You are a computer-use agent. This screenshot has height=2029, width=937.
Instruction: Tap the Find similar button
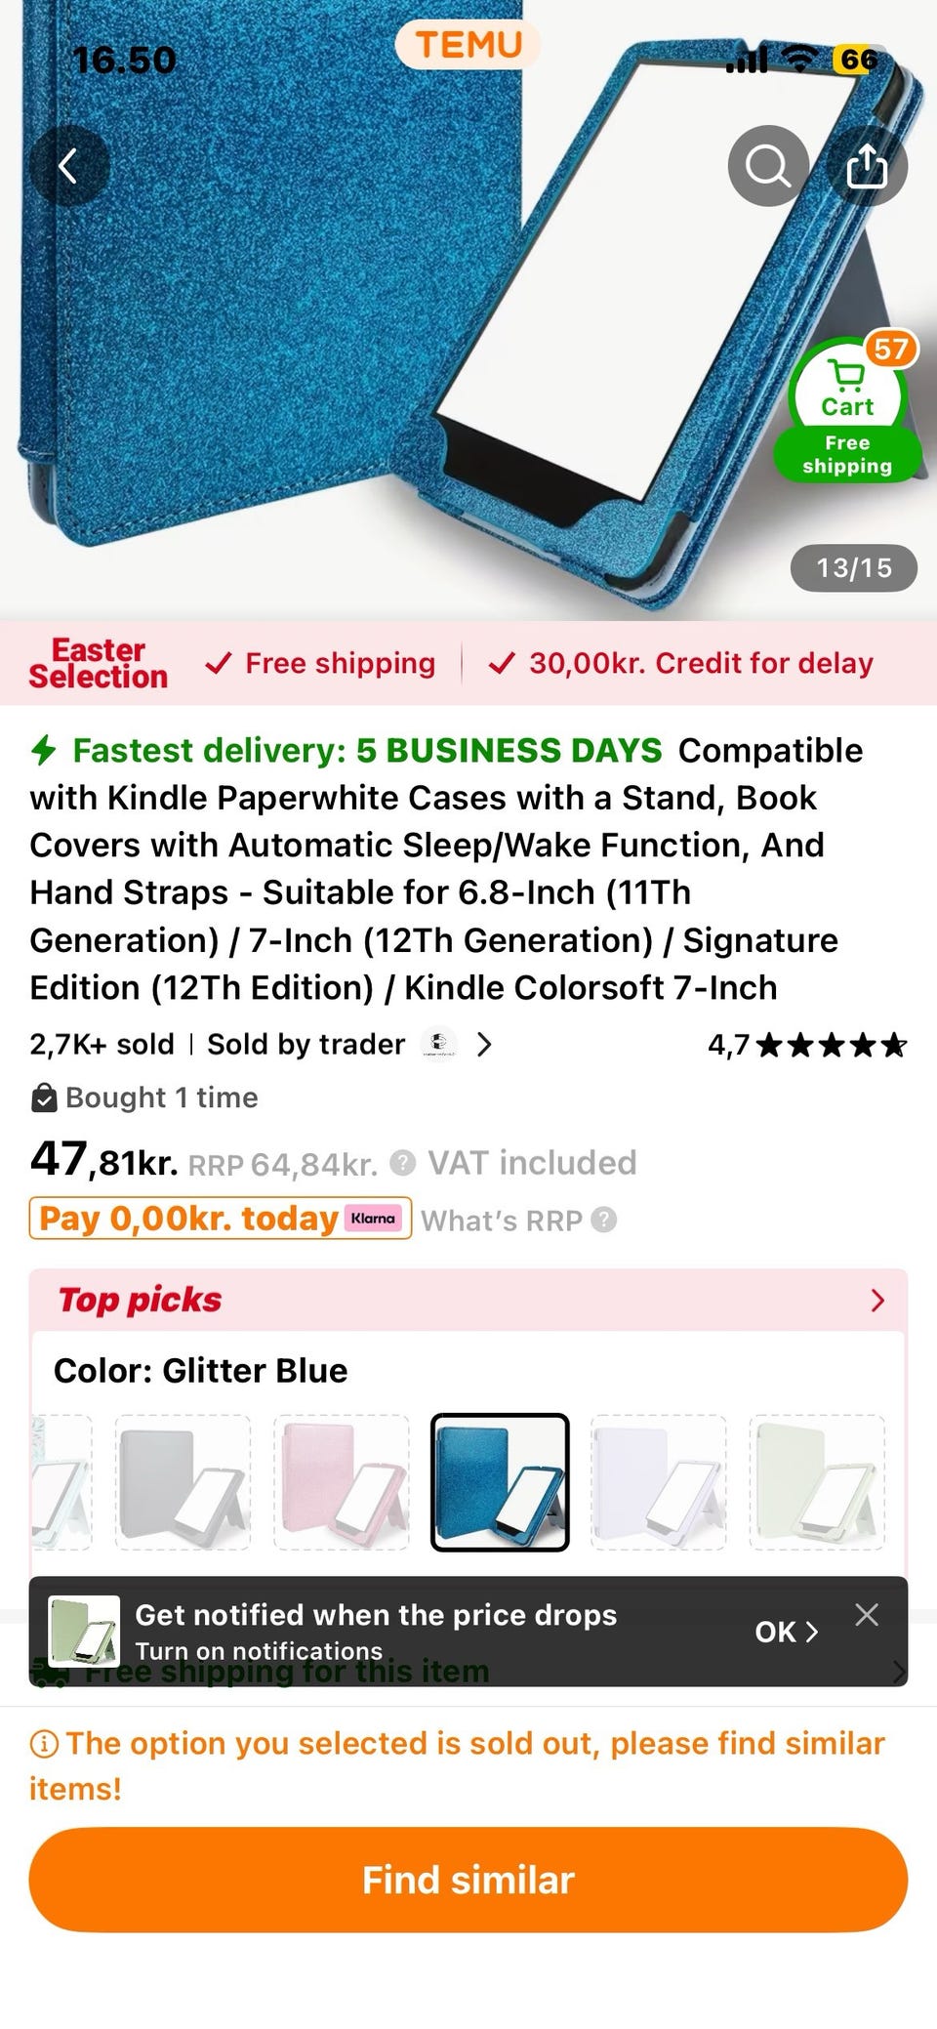pyautogui.click(x=468, y=1880)
